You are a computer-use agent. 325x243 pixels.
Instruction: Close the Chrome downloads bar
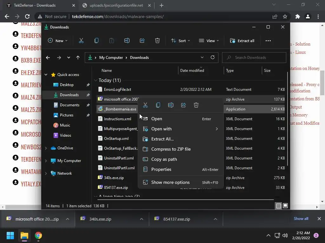(x=319, y=219)
